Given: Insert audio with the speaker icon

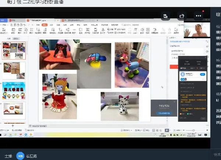Looking at the screenshot, I should pyautogui.click(x=142, y=31).
